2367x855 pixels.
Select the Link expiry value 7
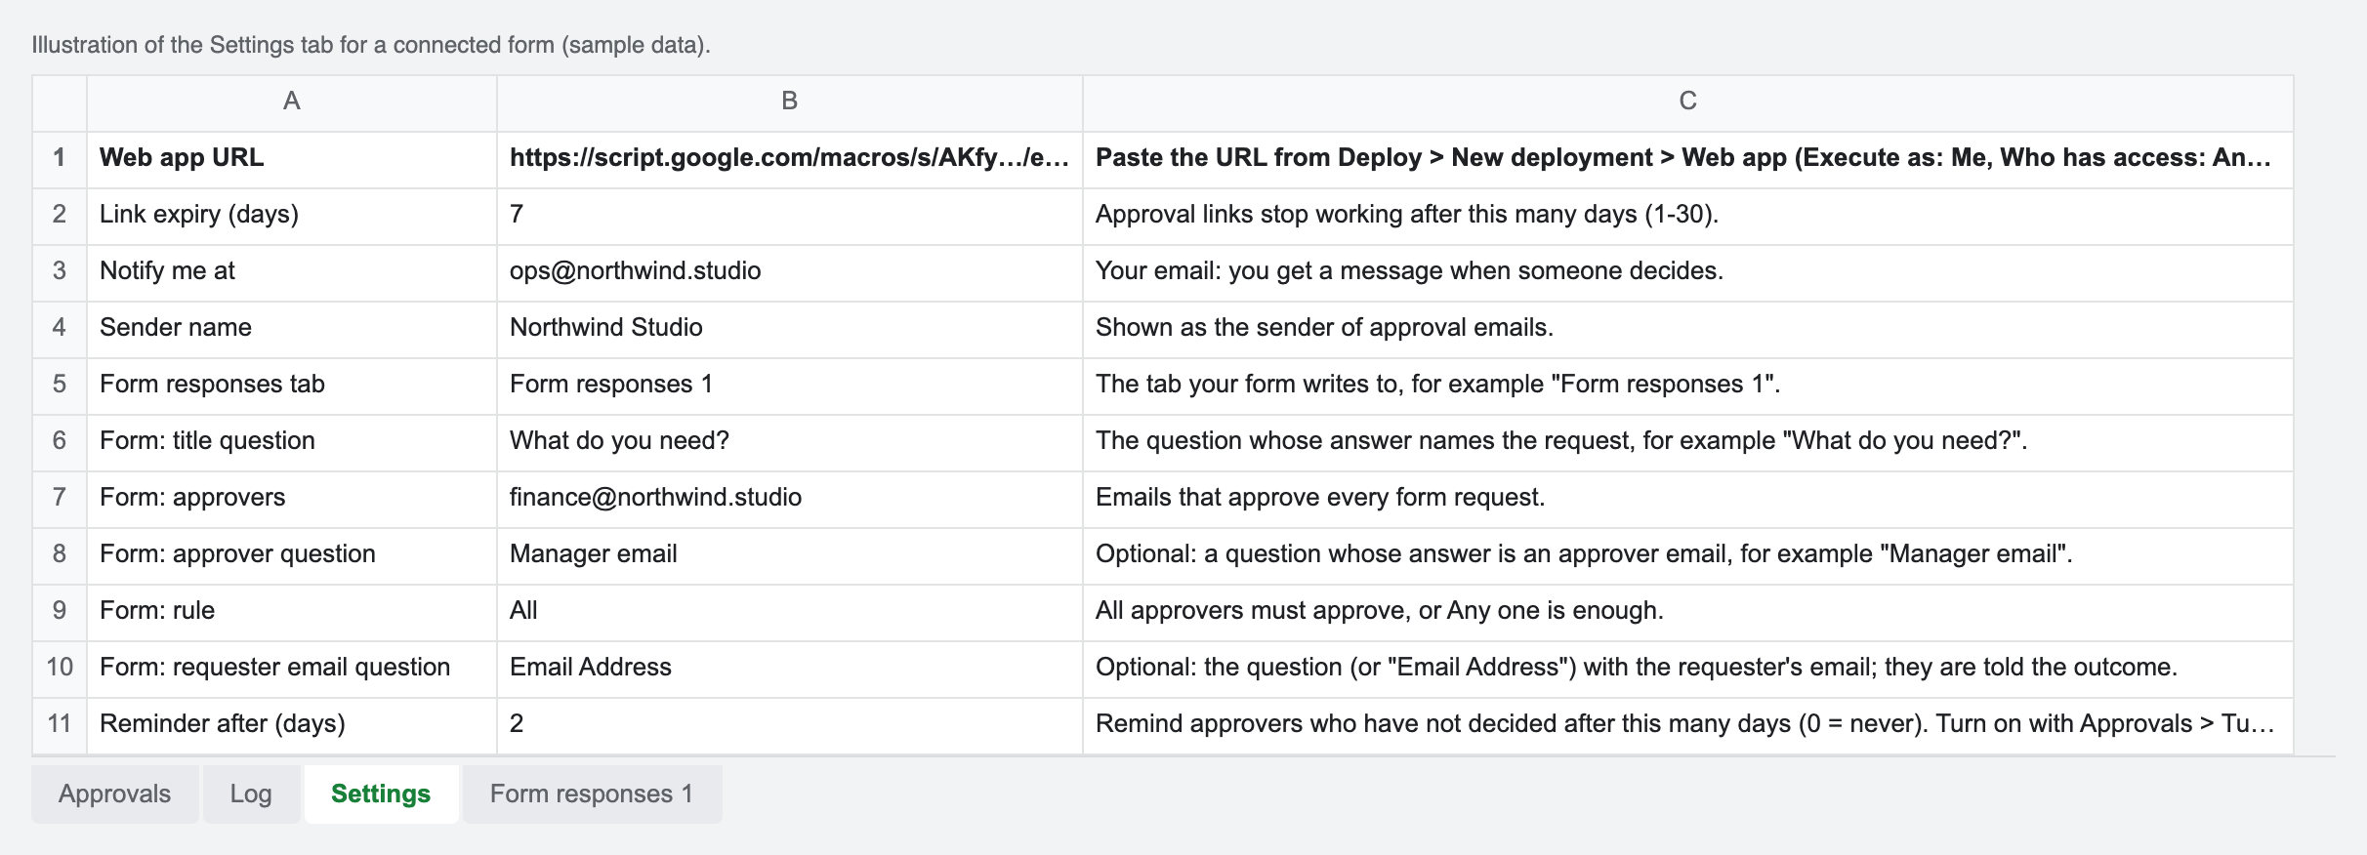(790, 216)
